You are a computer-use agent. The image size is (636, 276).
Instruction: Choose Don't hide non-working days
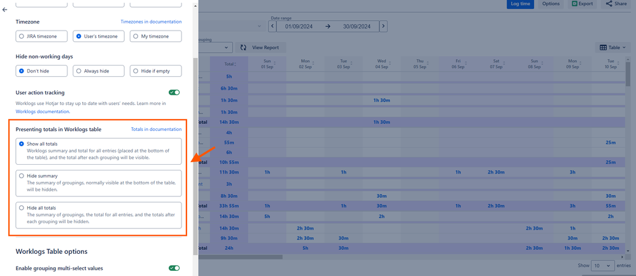41,71
